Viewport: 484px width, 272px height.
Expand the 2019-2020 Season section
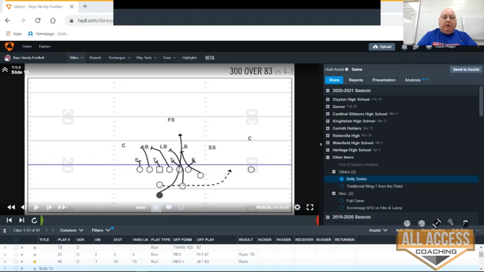(x=328, y=217)
